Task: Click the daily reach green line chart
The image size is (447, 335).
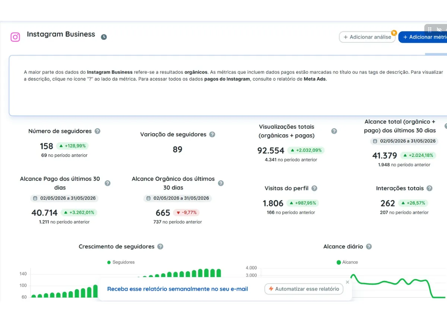Action: pyautogui.click(x=398, y=286)
